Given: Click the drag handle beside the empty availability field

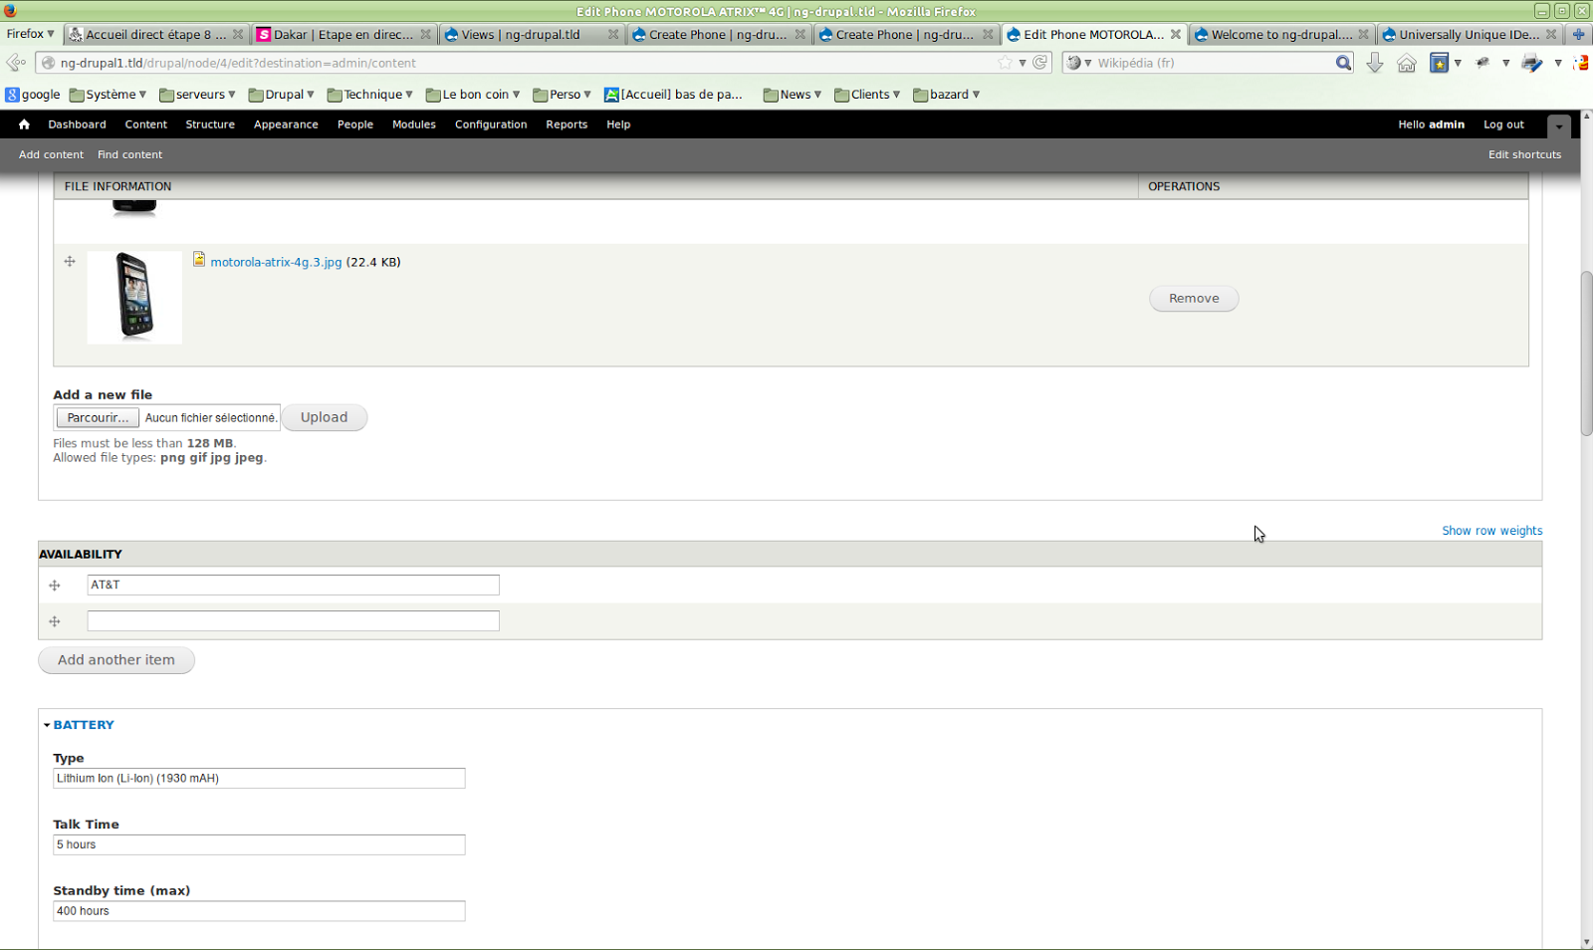Looking at the screenshot, I should pos(55,621).
